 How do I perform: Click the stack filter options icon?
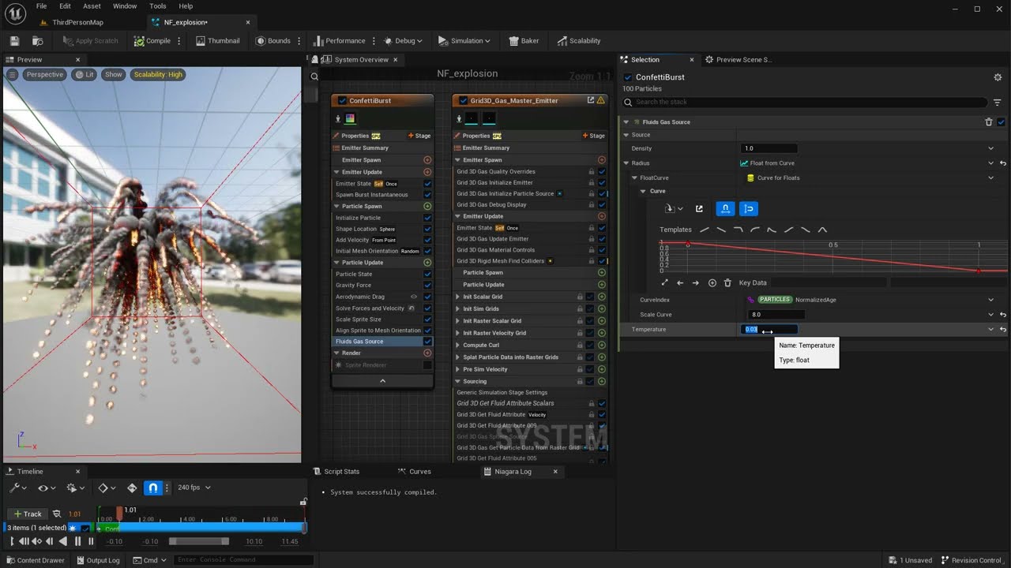pyautogui.click(x=998, y=103)
